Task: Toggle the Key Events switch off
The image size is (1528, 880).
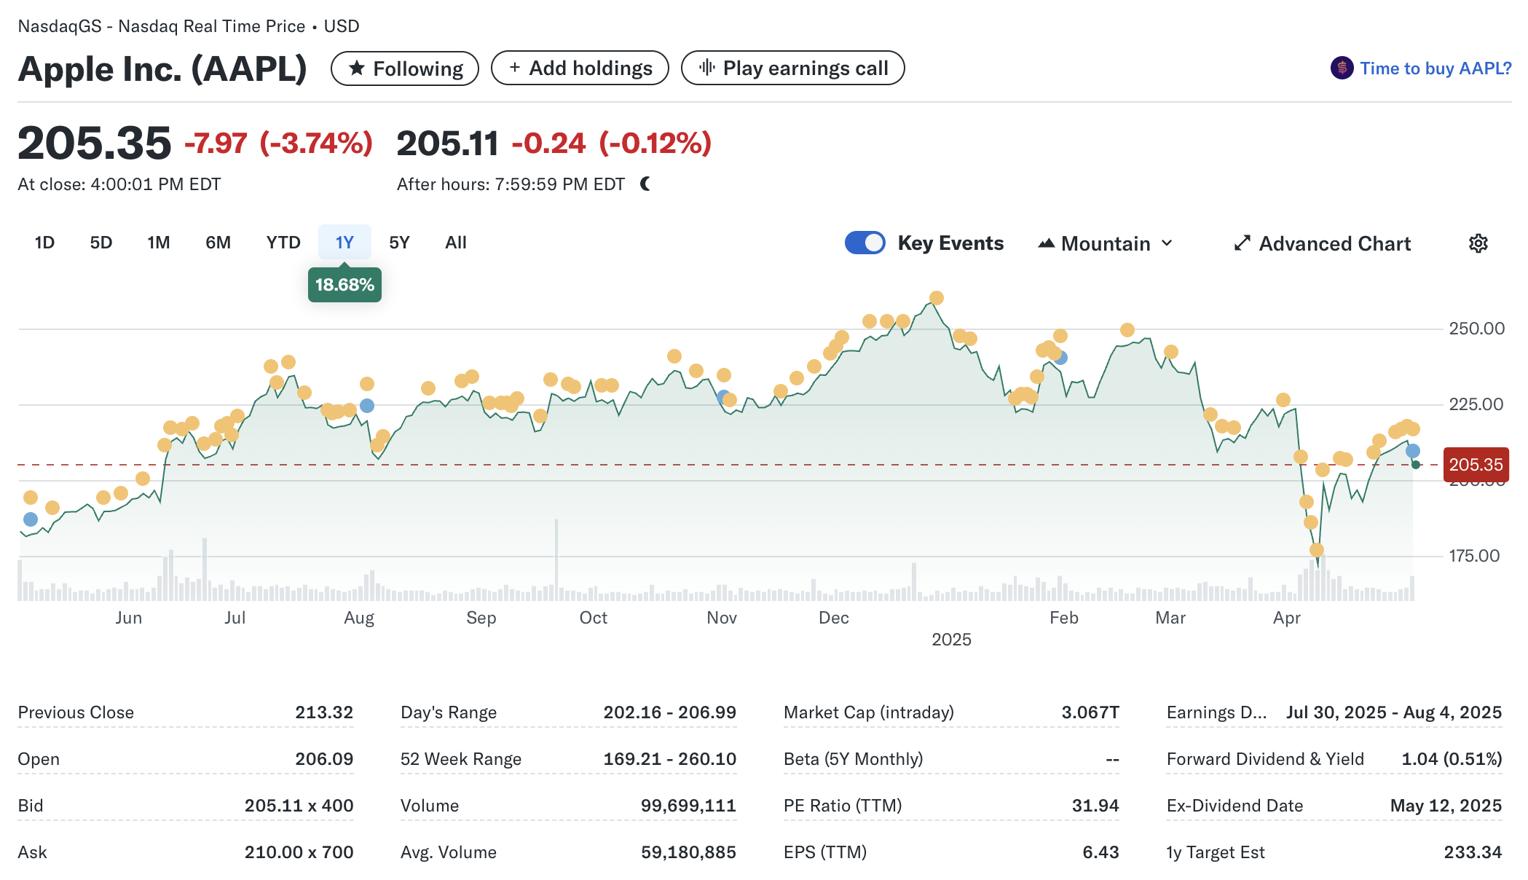Action: pyautogui.click(x=865, y=243)
